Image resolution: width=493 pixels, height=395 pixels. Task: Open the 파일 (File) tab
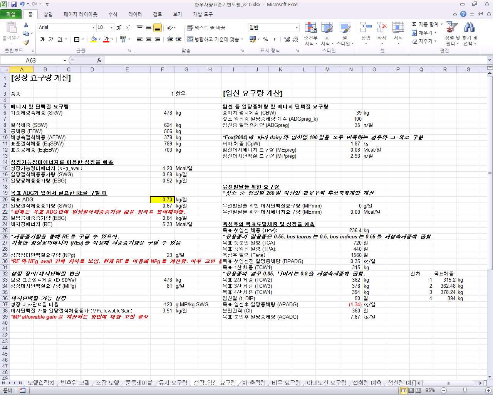click(11, 14)
